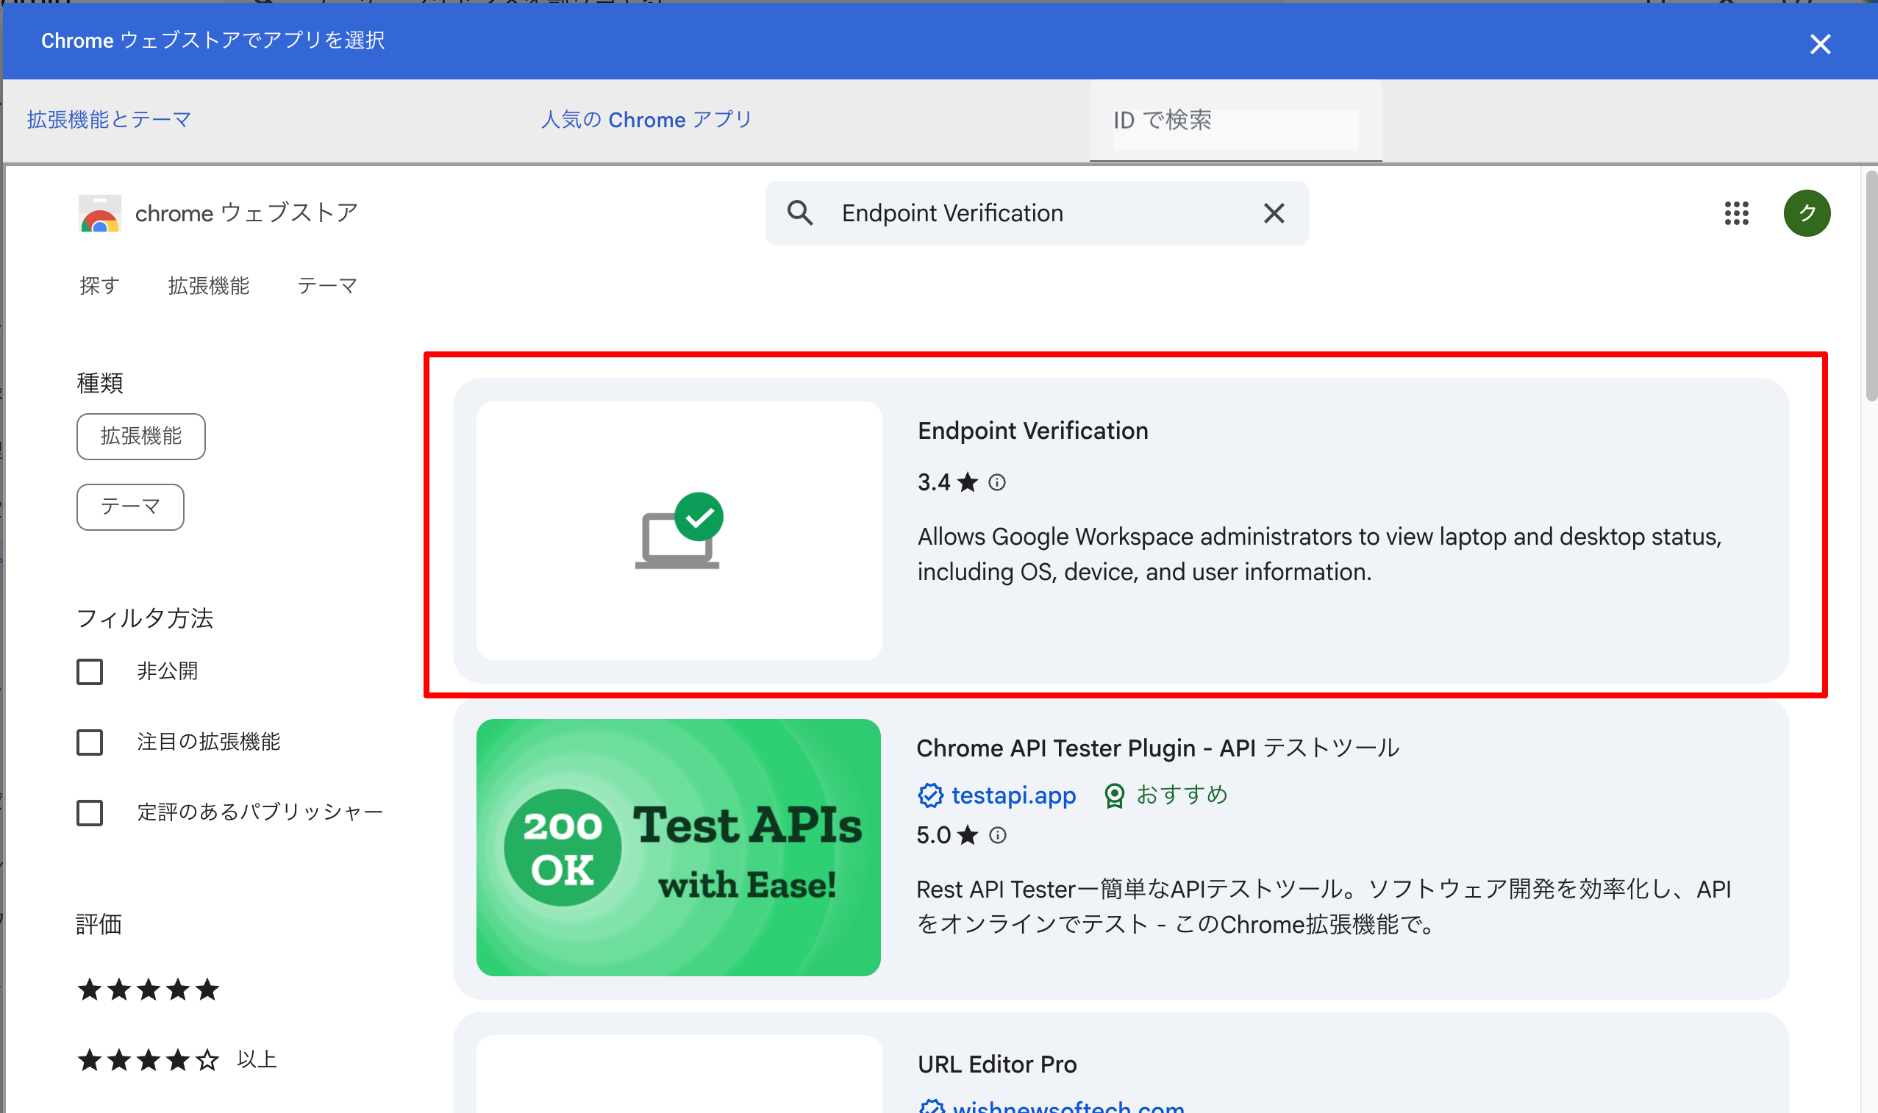This screenshot has width=1878, height=1113.
Task: Open the Google apps grid icon
Action: [1736, 213]
